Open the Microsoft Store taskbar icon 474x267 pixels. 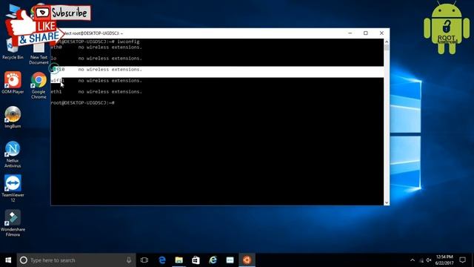(196, 260)
